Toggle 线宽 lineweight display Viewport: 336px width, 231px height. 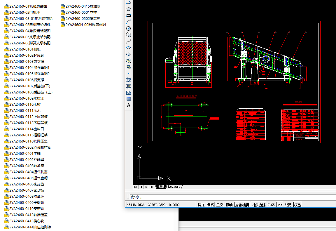[x=288, y=205]
